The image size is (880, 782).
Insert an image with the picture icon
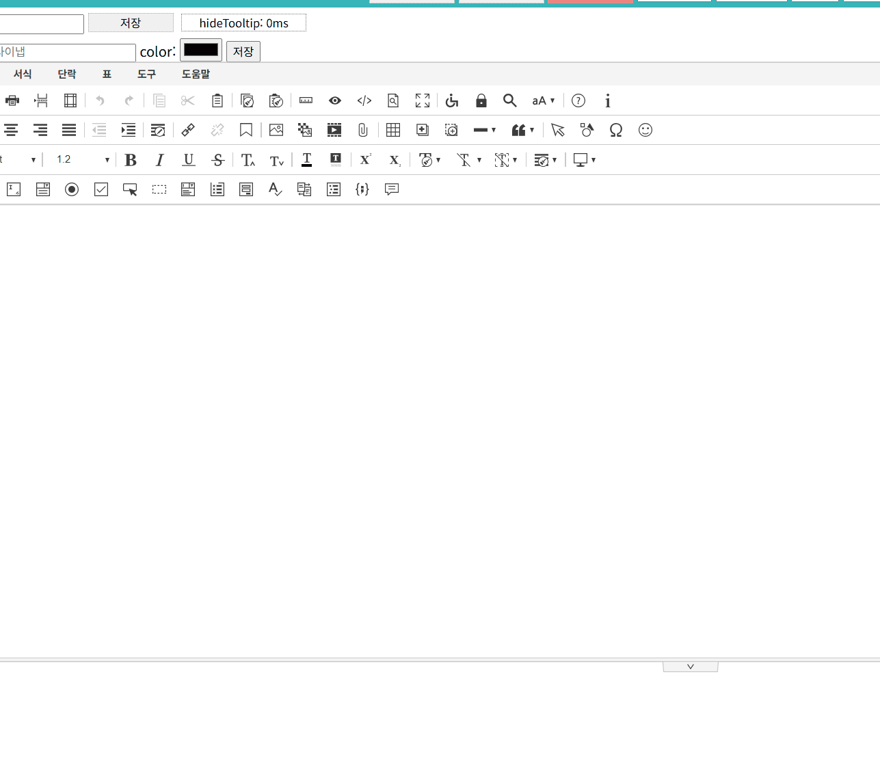pos(276,130)
